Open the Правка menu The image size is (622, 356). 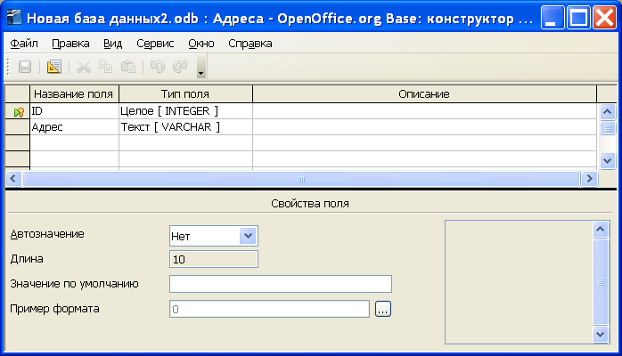point(70,43)
